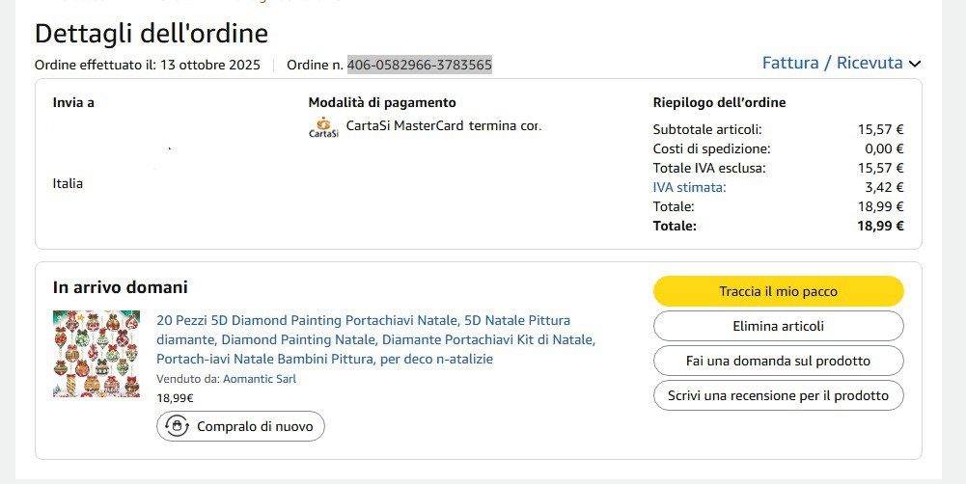Expand the chevron beside Fattura / Ricevuta
The width and height of the screenshot is (966, 484).
pos(915,64)
